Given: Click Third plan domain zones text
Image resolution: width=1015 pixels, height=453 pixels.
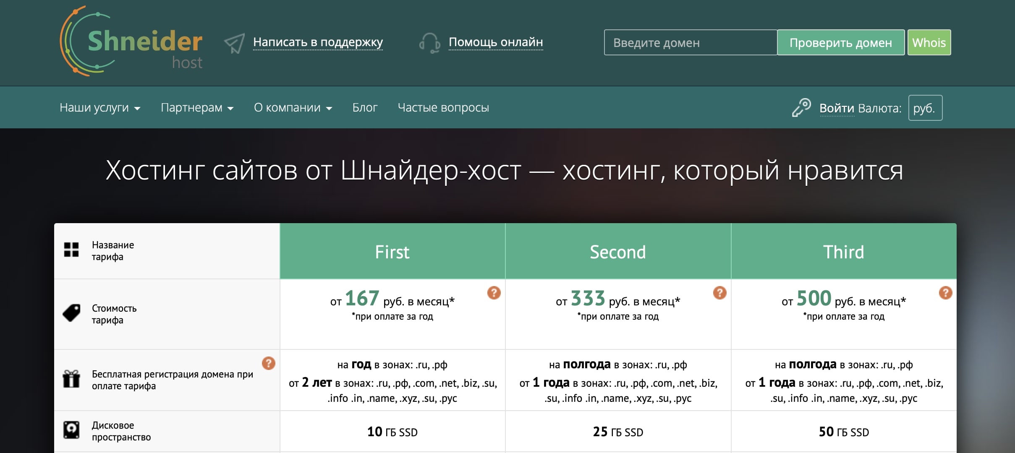Looking at the screenshot, I should (x=844, y=381).
